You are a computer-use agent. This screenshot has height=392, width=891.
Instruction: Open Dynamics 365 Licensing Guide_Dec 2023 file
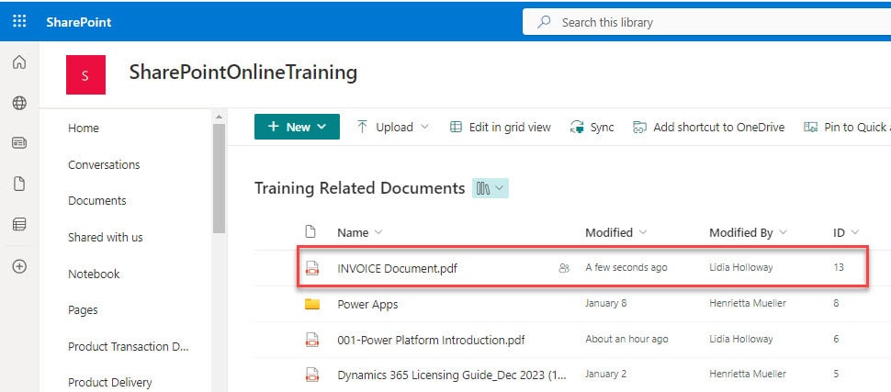pyautogui.click(x=452, y=375)
